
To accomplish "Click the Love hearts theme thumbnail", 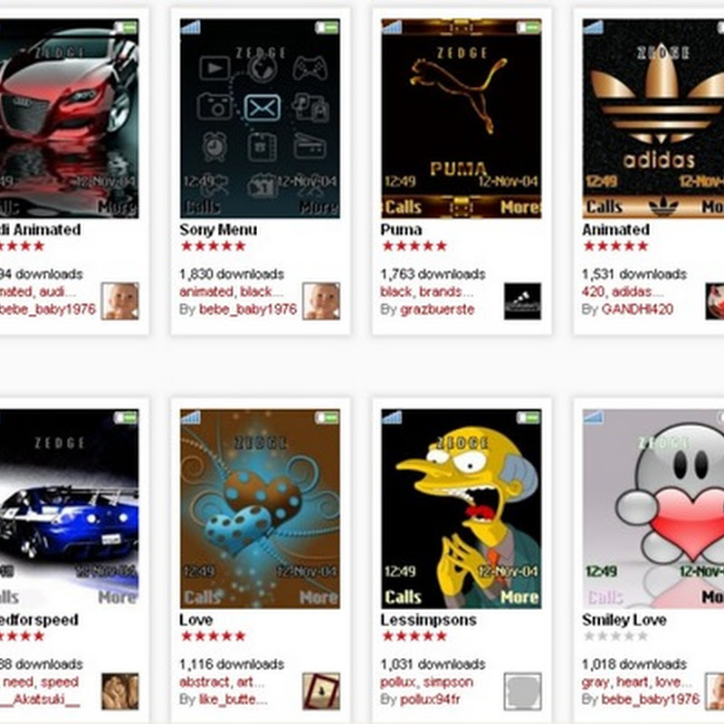I will 260,509.
